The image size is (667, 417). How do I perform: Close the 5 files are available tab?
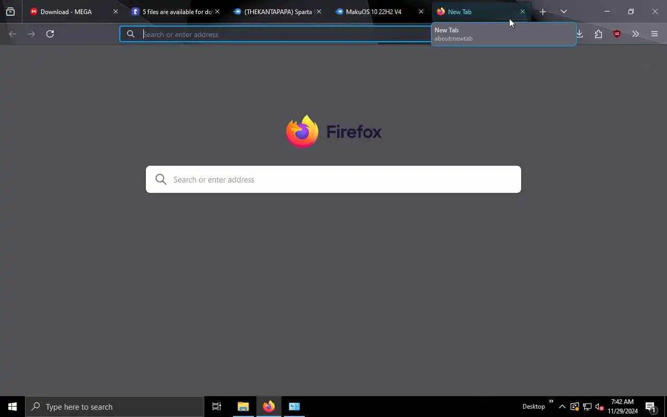[217, 11]
